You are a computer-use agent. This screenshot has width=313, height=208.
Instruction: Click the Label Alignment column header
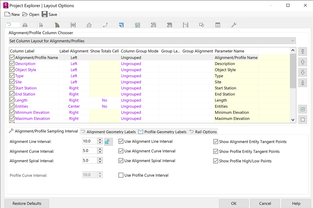pyautogui.click(x=74, y=51)
